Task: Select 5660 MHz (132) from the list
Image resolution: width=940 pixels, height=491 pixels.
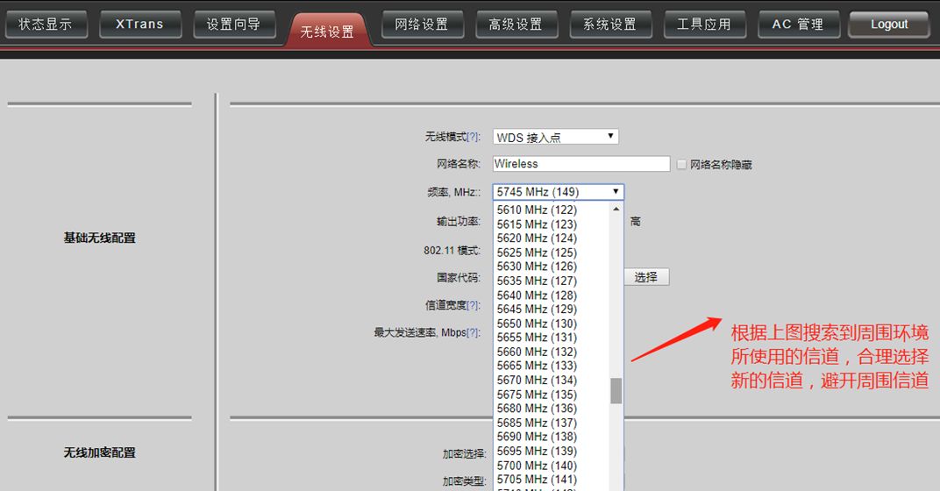Action: click(x=537, y=352)
